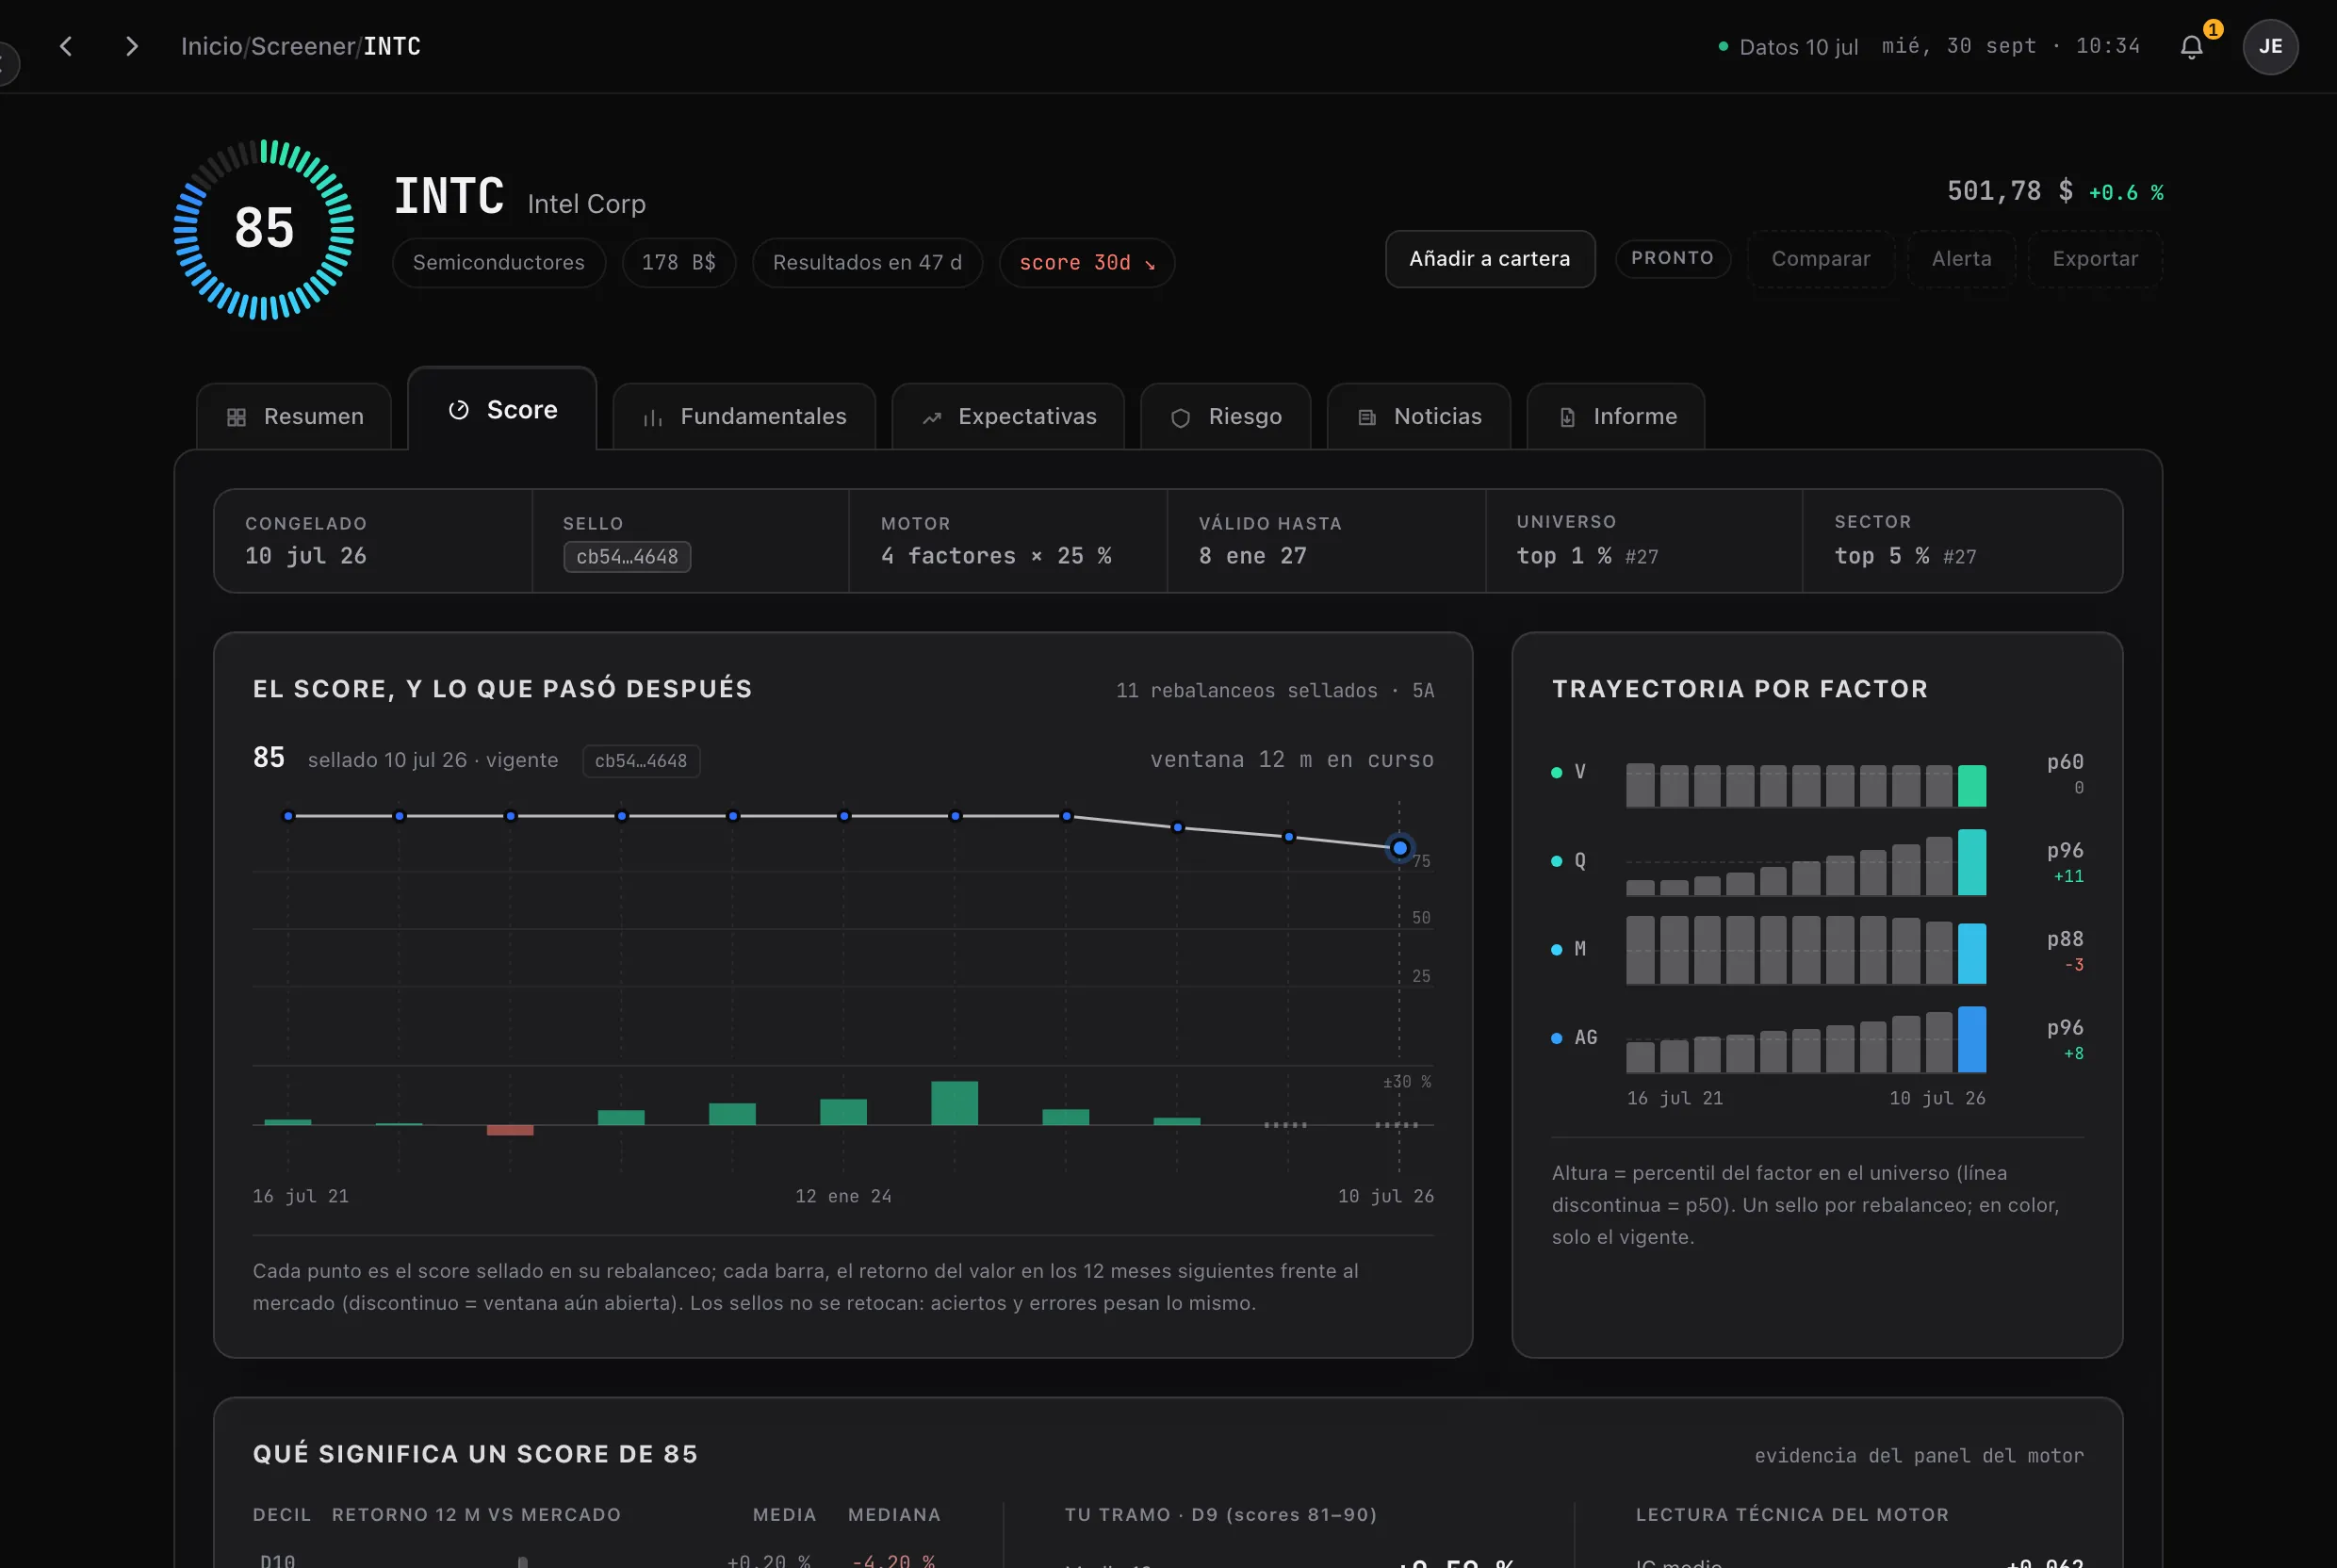Click the '8 ene 27' valid-until value
Image resolution: width=2337 pixels, height=1568 pixels.
coord(1253,556)
